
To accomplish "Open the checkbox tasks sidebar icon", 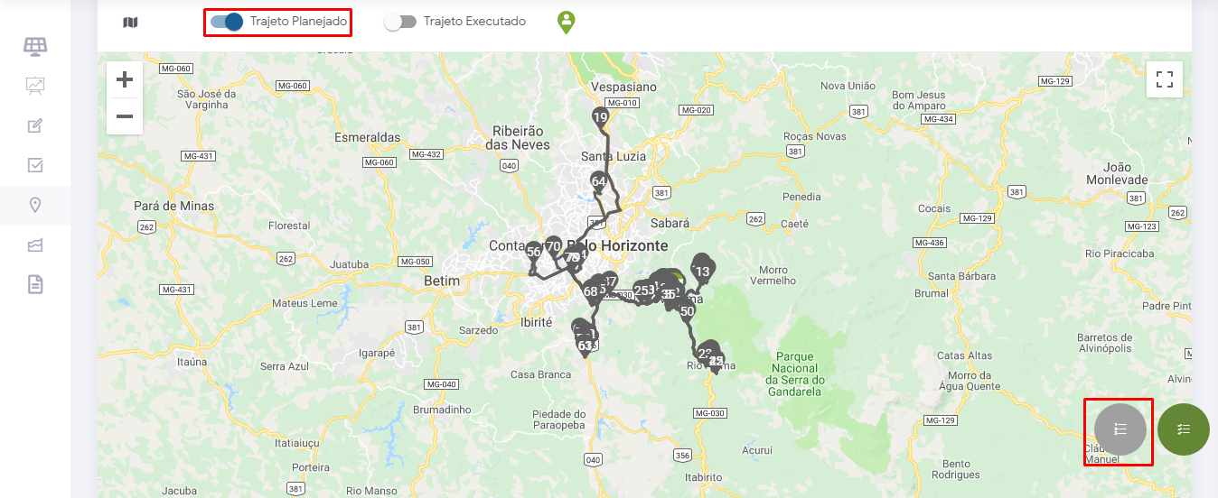I will [x=35, y=165].
